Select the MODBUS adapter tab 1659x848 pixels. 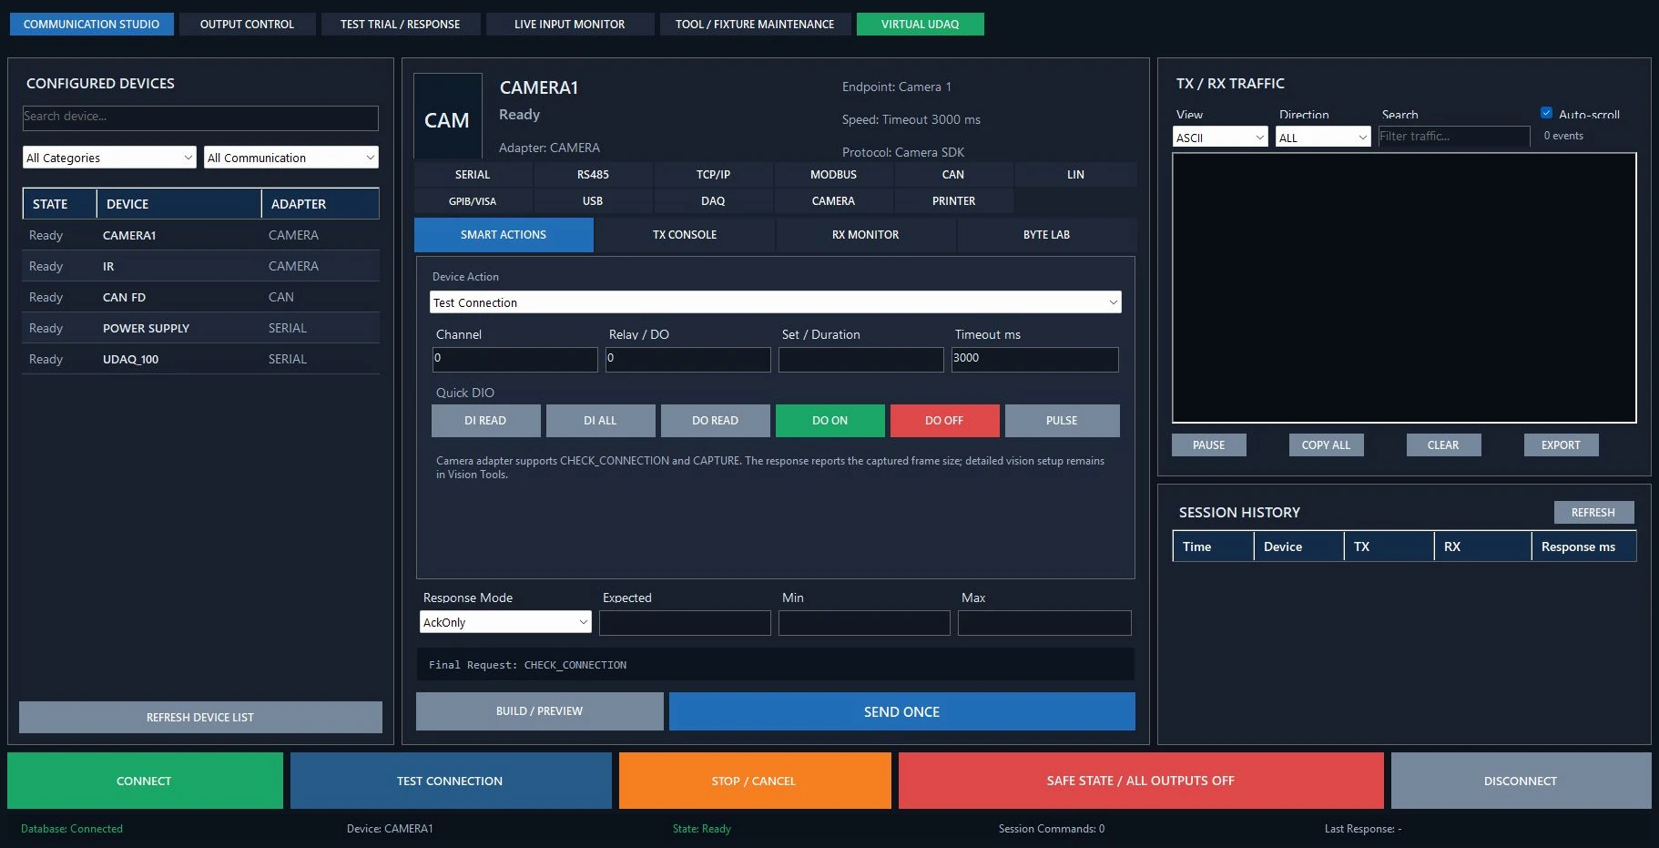point(833,174)
